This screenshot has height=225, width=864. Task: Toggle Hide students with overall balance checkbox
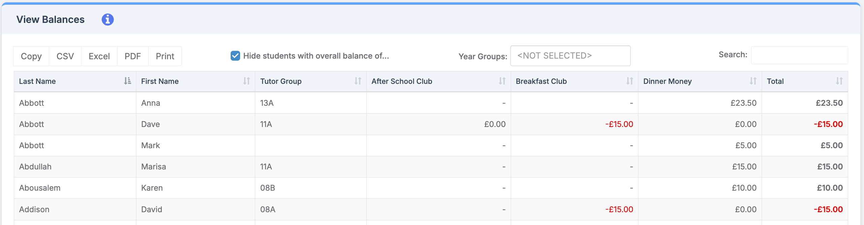pyautogui.click(x=235, y=56)
